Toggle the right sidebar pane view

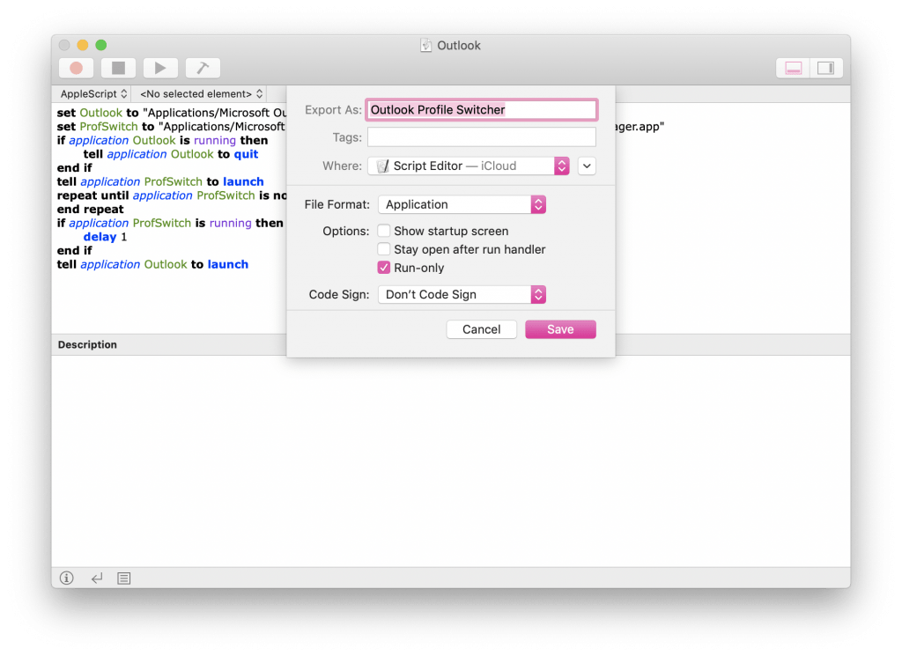pos(825,68)
